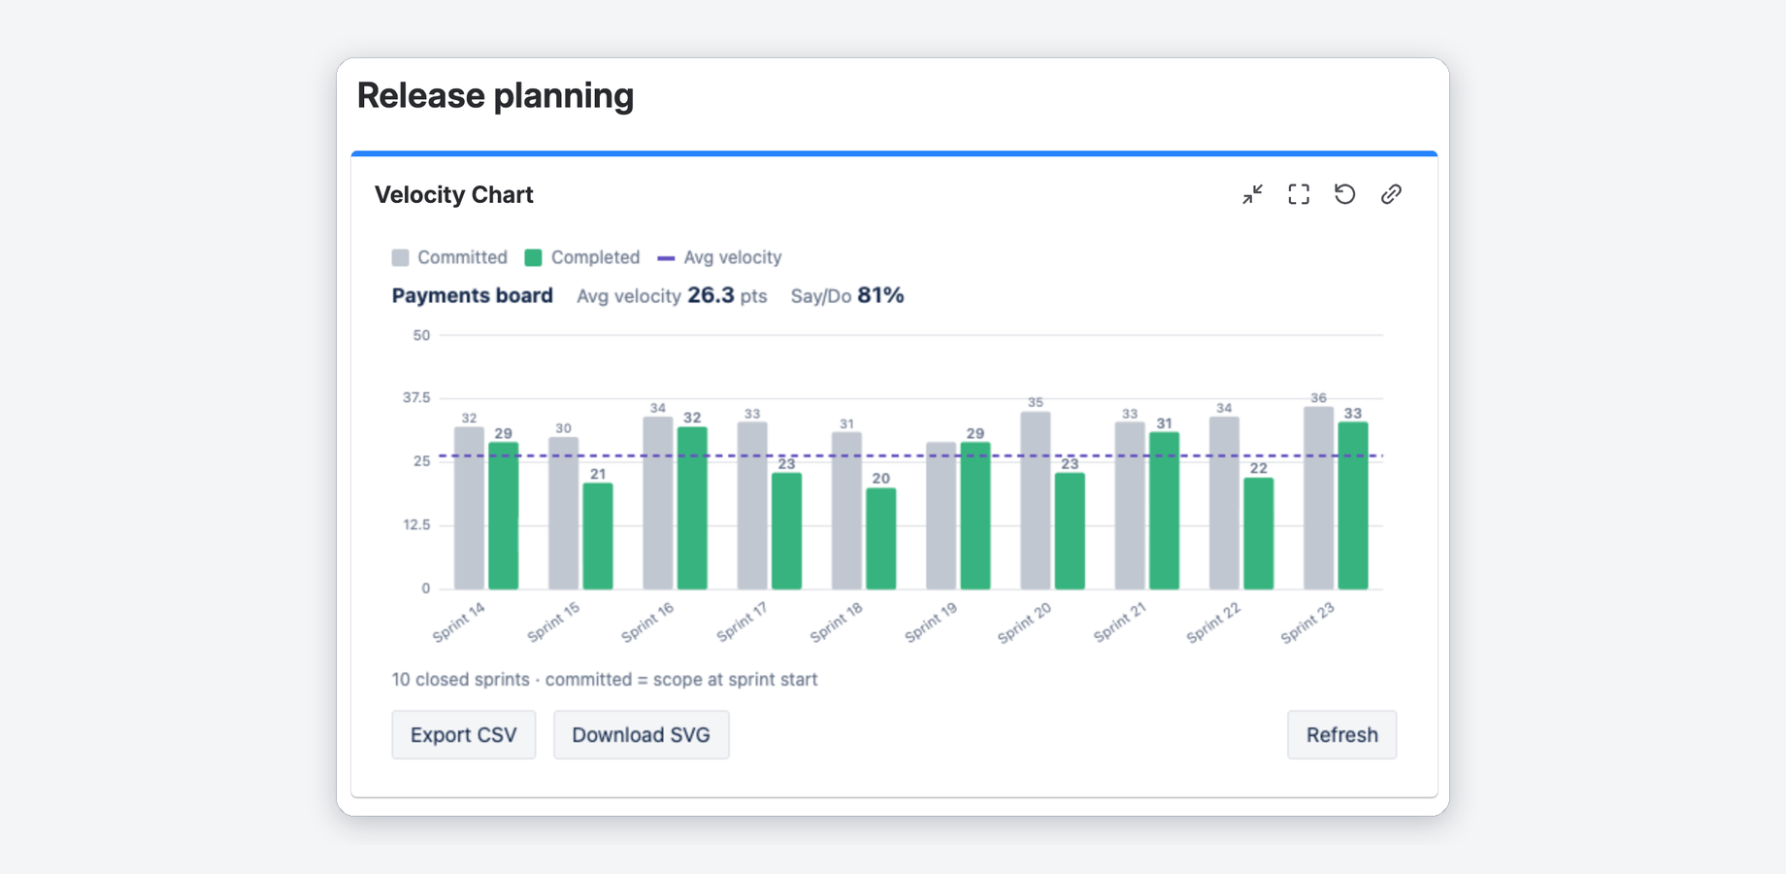Select the Sprint 18 completed bar (20)
The height and width of the screenshot is (874, 1786).
tap(880, 539)
